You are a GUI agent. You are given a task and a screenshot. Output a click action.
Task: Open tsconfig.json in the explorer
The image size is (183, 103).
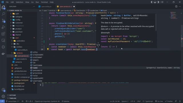pyautogui.click(x=19, y=89)
